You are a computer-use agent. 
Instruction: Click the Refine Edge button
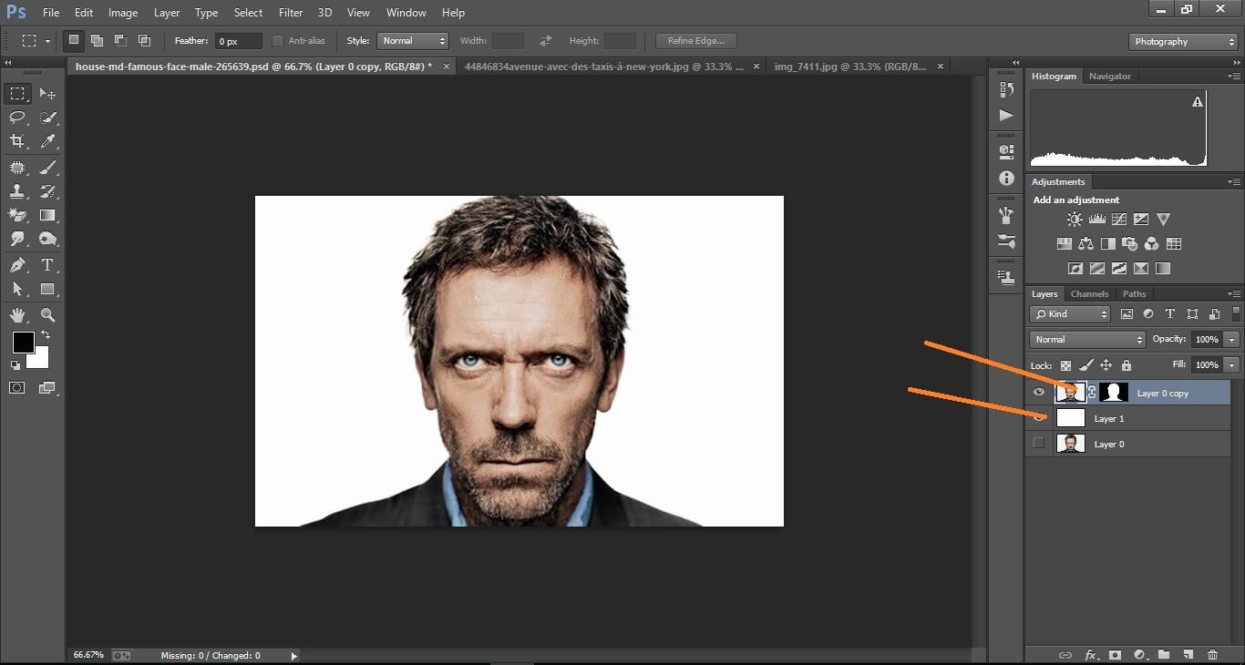point(695,40)
